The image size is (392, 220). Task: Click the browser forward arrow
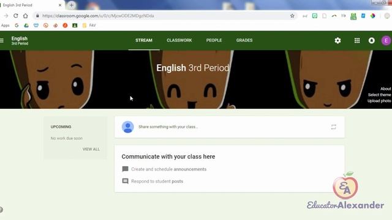(6, 16)
